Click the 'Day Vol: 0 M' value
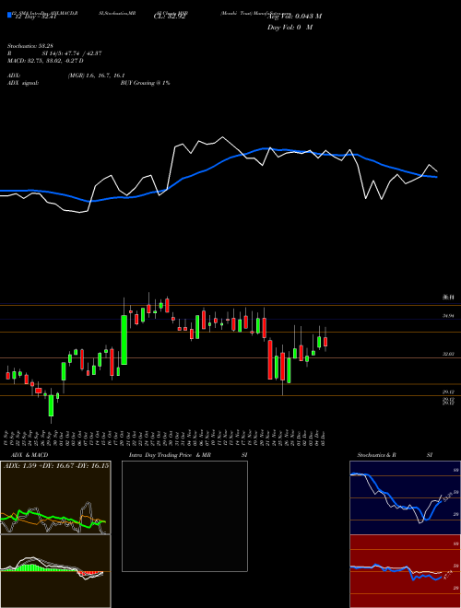 click(290, 28)
